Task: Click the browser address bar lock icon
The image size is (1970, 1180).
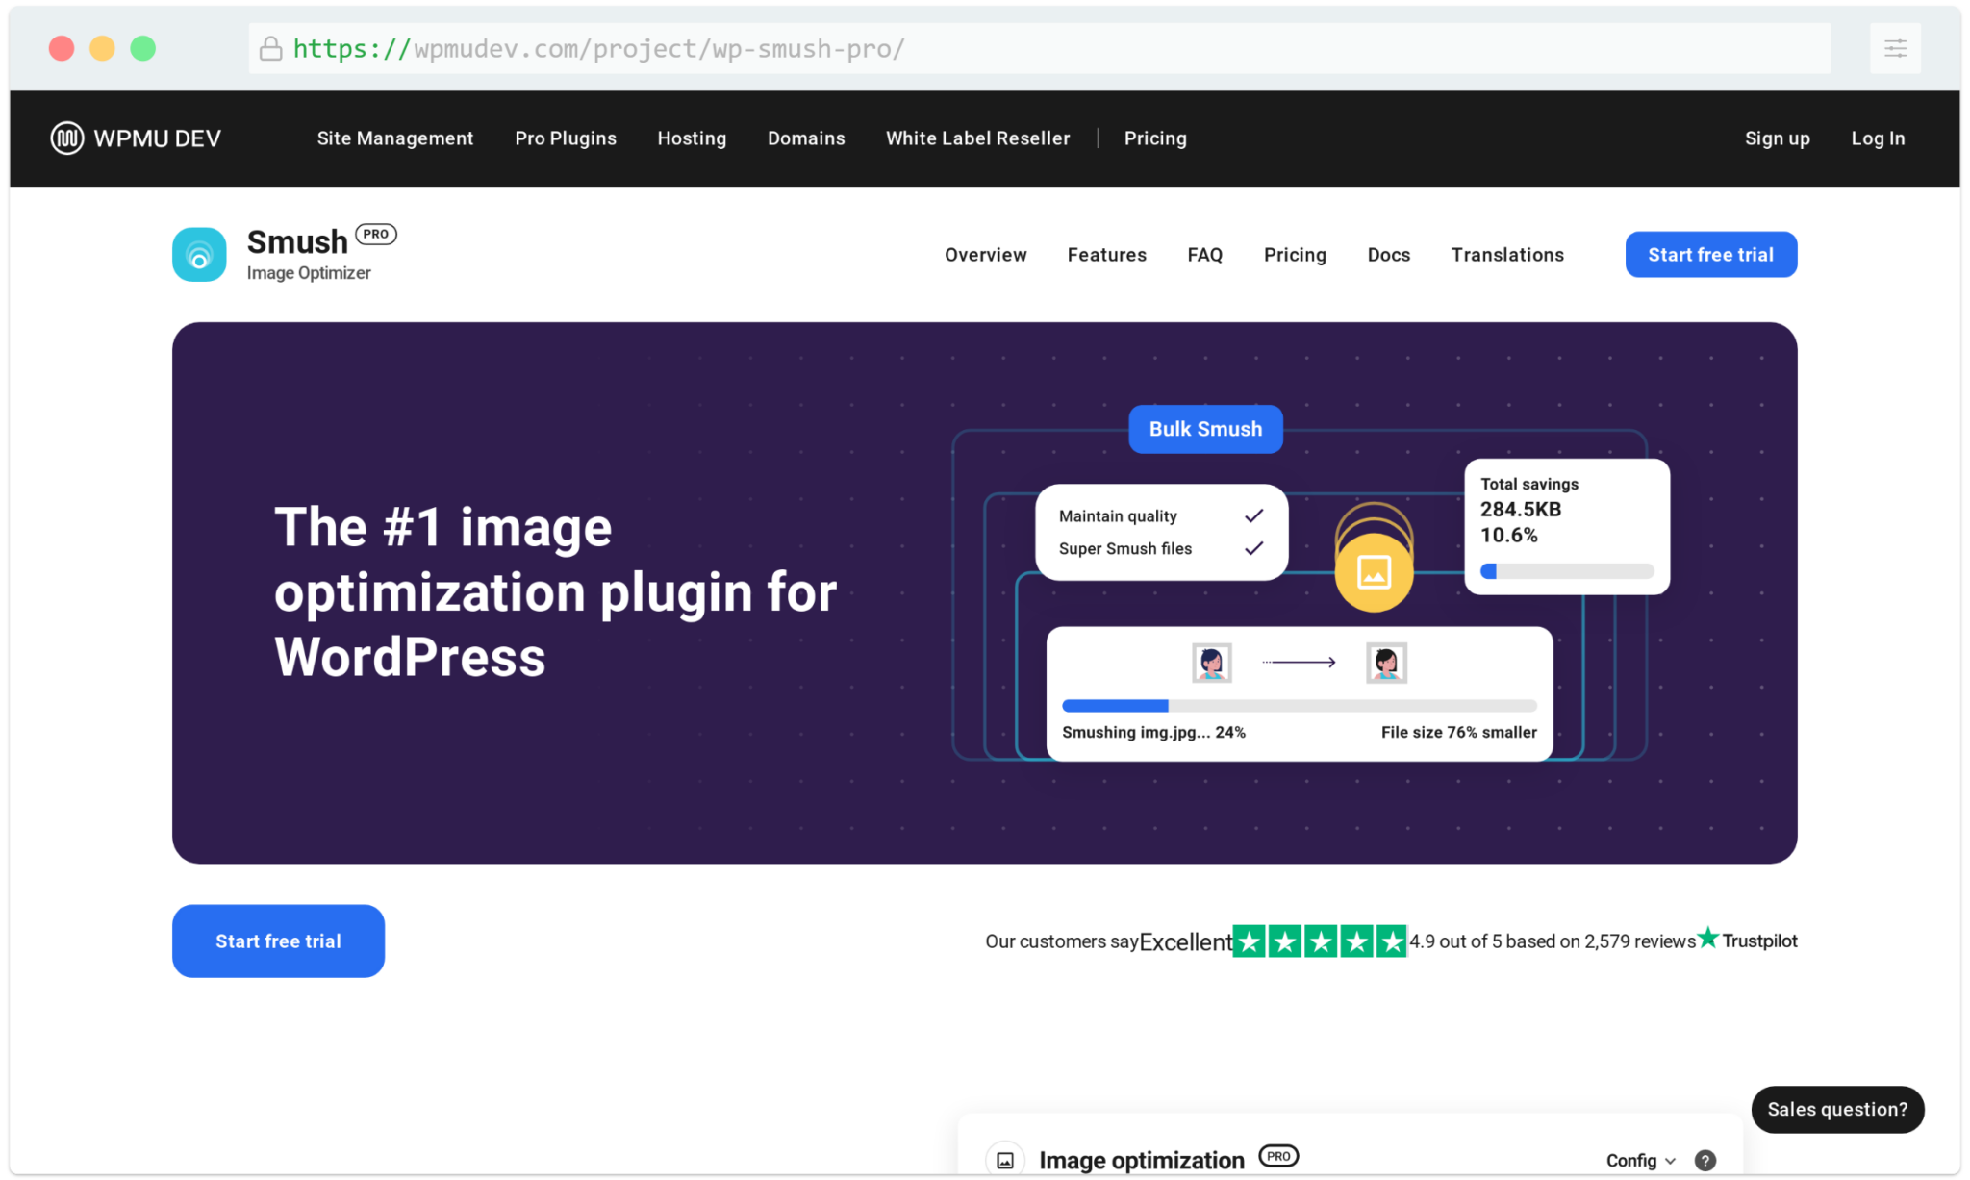Action: [x=271, y=48]
